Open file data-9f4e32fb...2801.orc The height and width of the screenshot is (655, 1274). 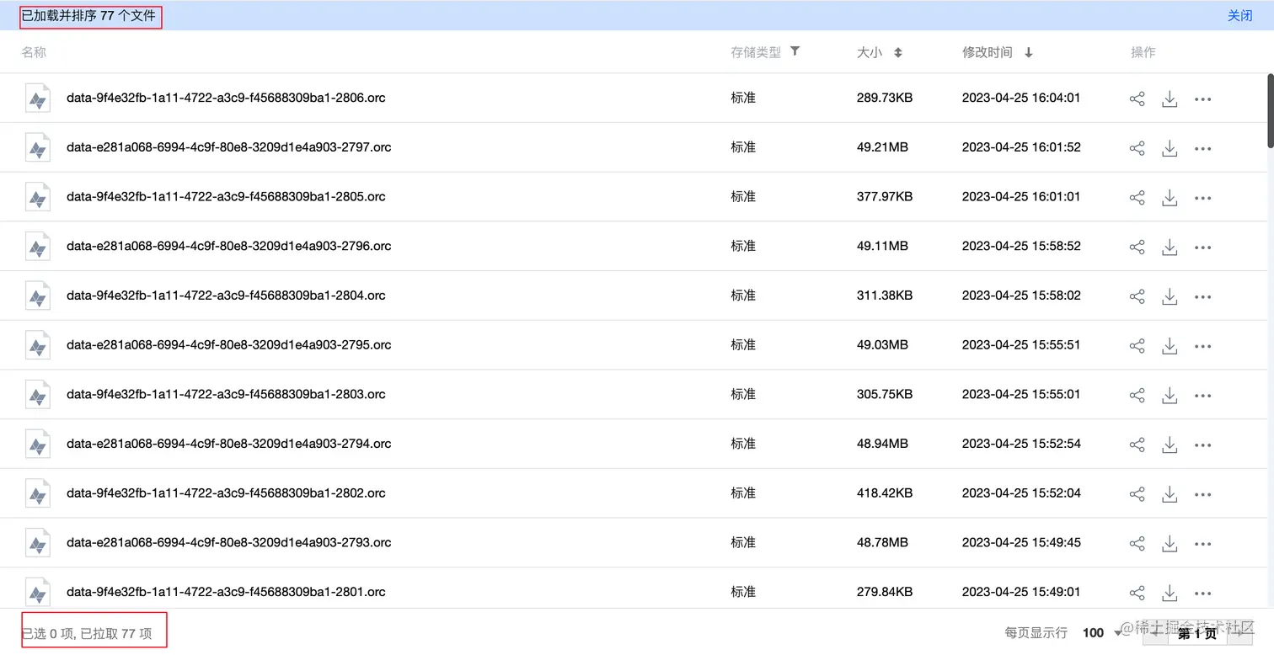226,591
